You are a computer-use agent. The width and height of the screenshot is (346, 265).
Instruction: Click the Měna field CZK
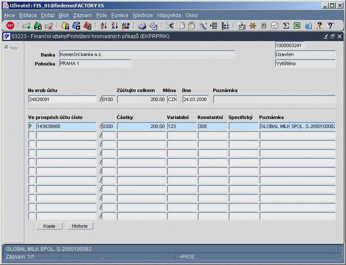(x=172, y=99)
